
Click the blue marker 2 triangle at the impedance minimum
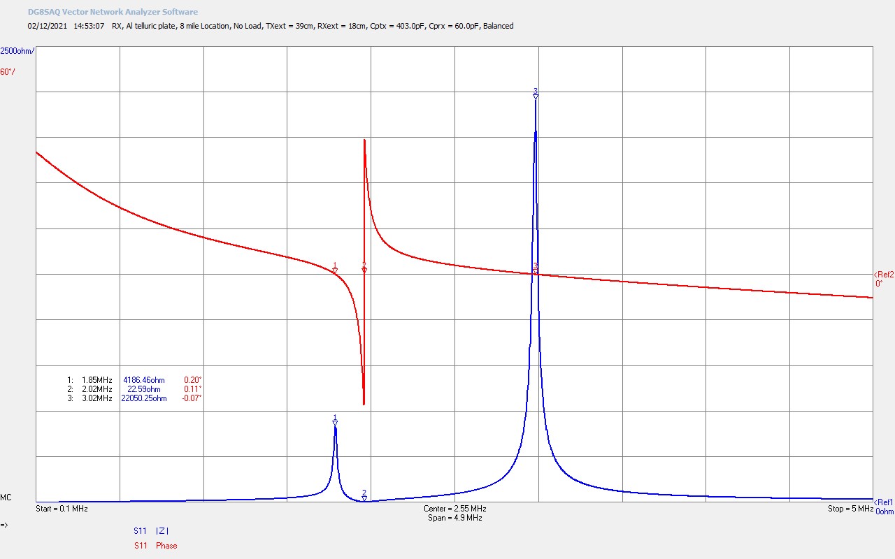pos(364,498)
